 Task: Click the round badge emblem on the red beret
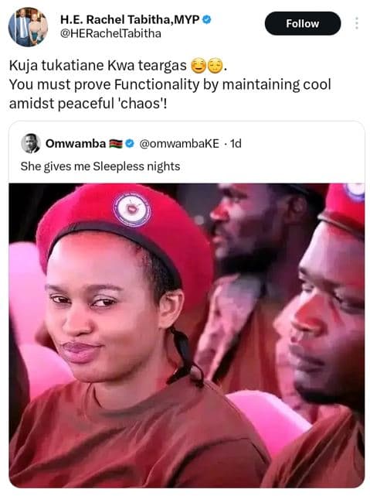tap(132, 209)
